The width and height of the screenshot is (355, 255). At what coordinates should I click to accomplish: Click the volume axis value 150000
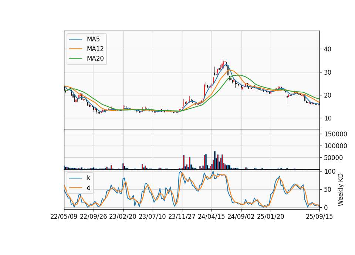point(335,134)
